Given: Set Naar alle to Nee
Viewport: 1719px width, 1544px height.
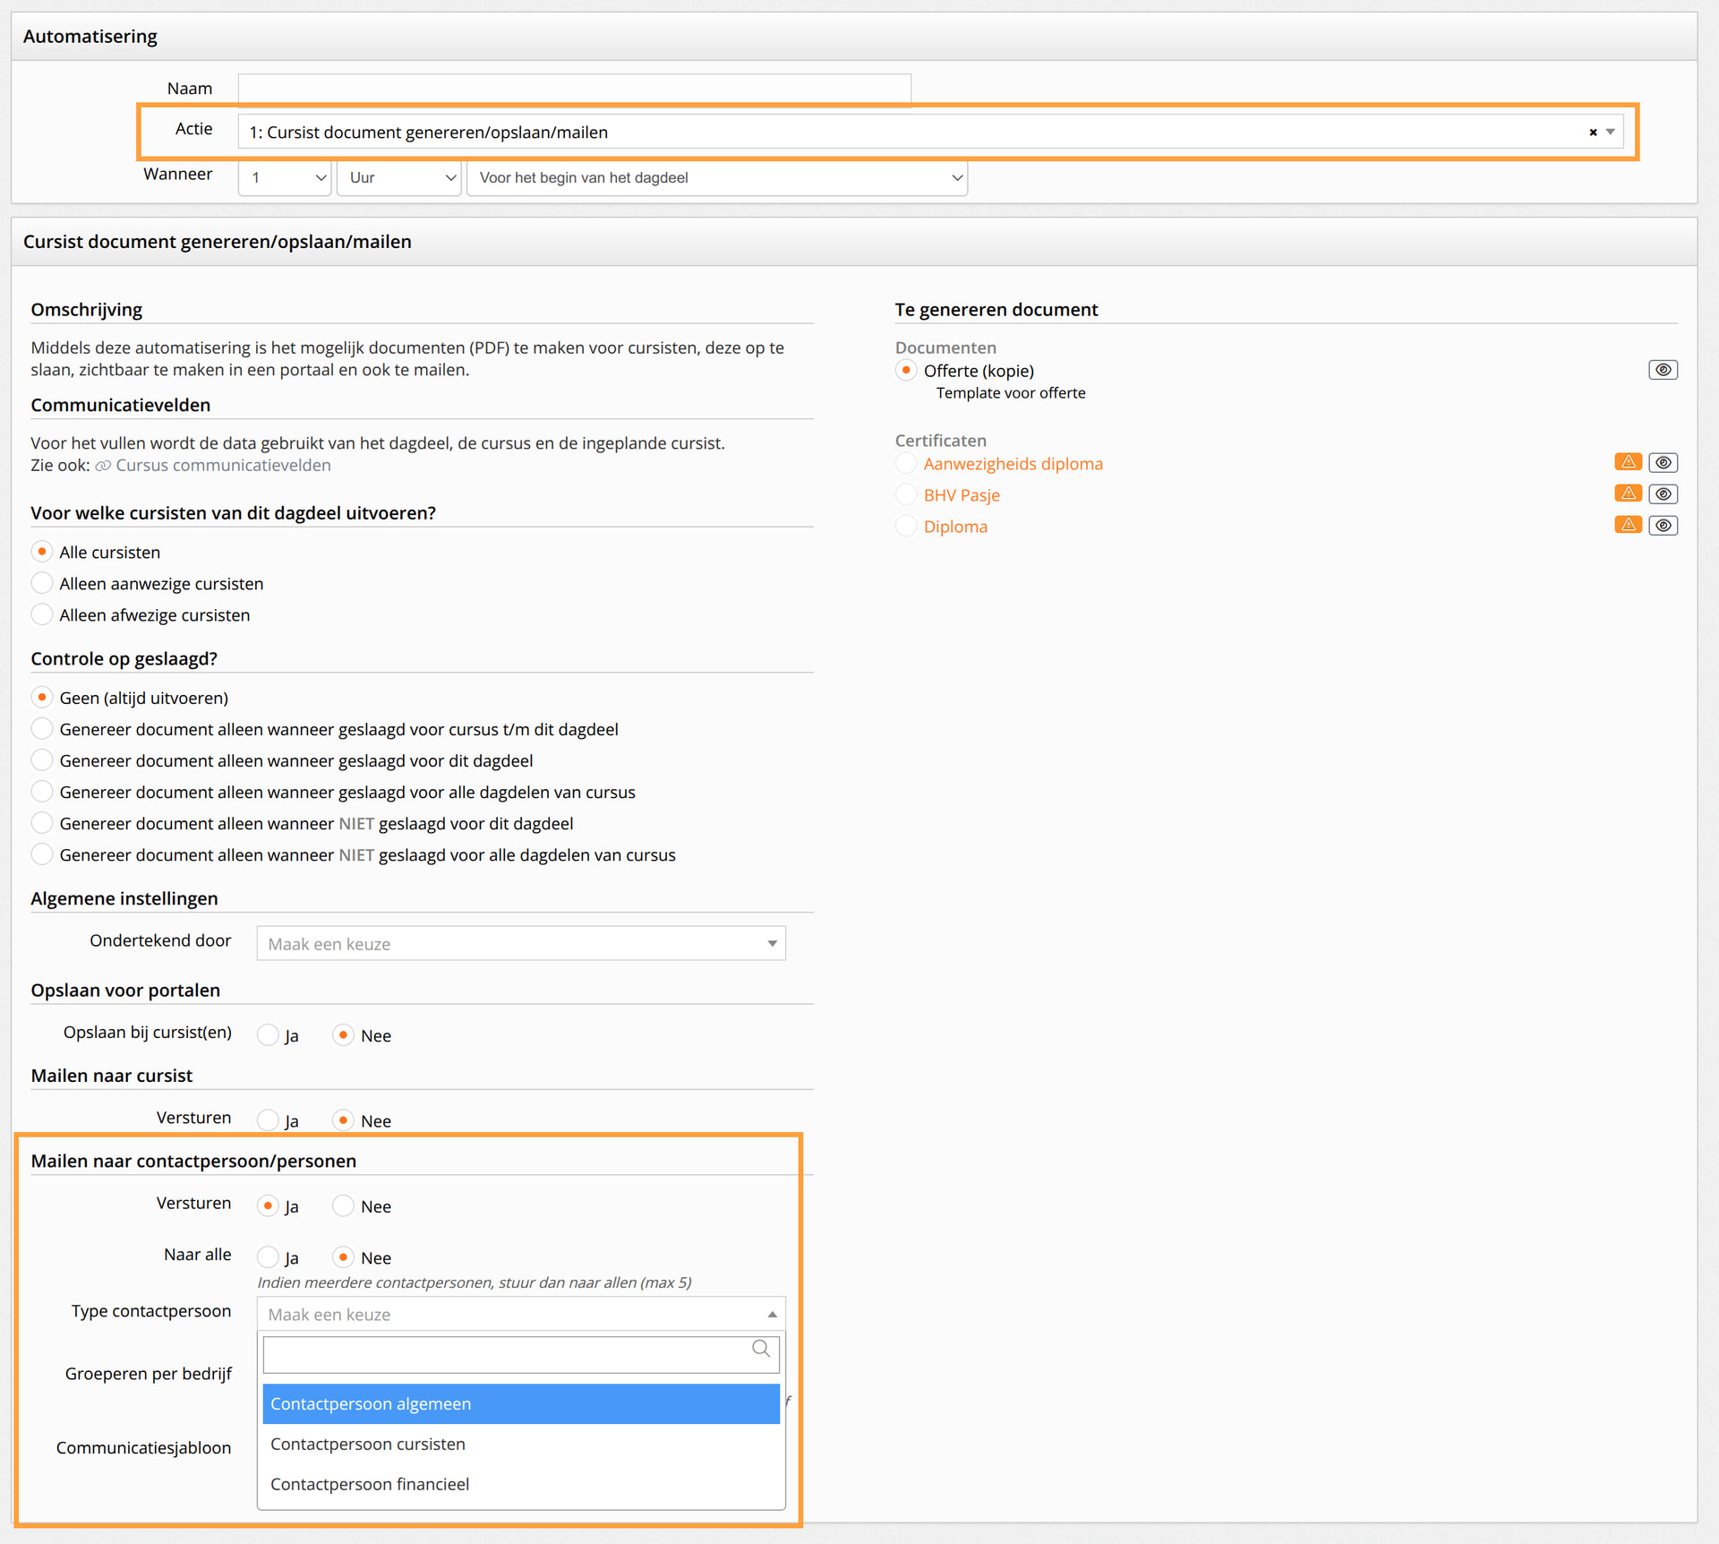Looking at the screenshot, I should point(343,1257).
